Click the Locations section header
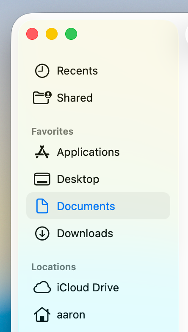This screenshot has height=332, width=188. [x=54, y=267]
